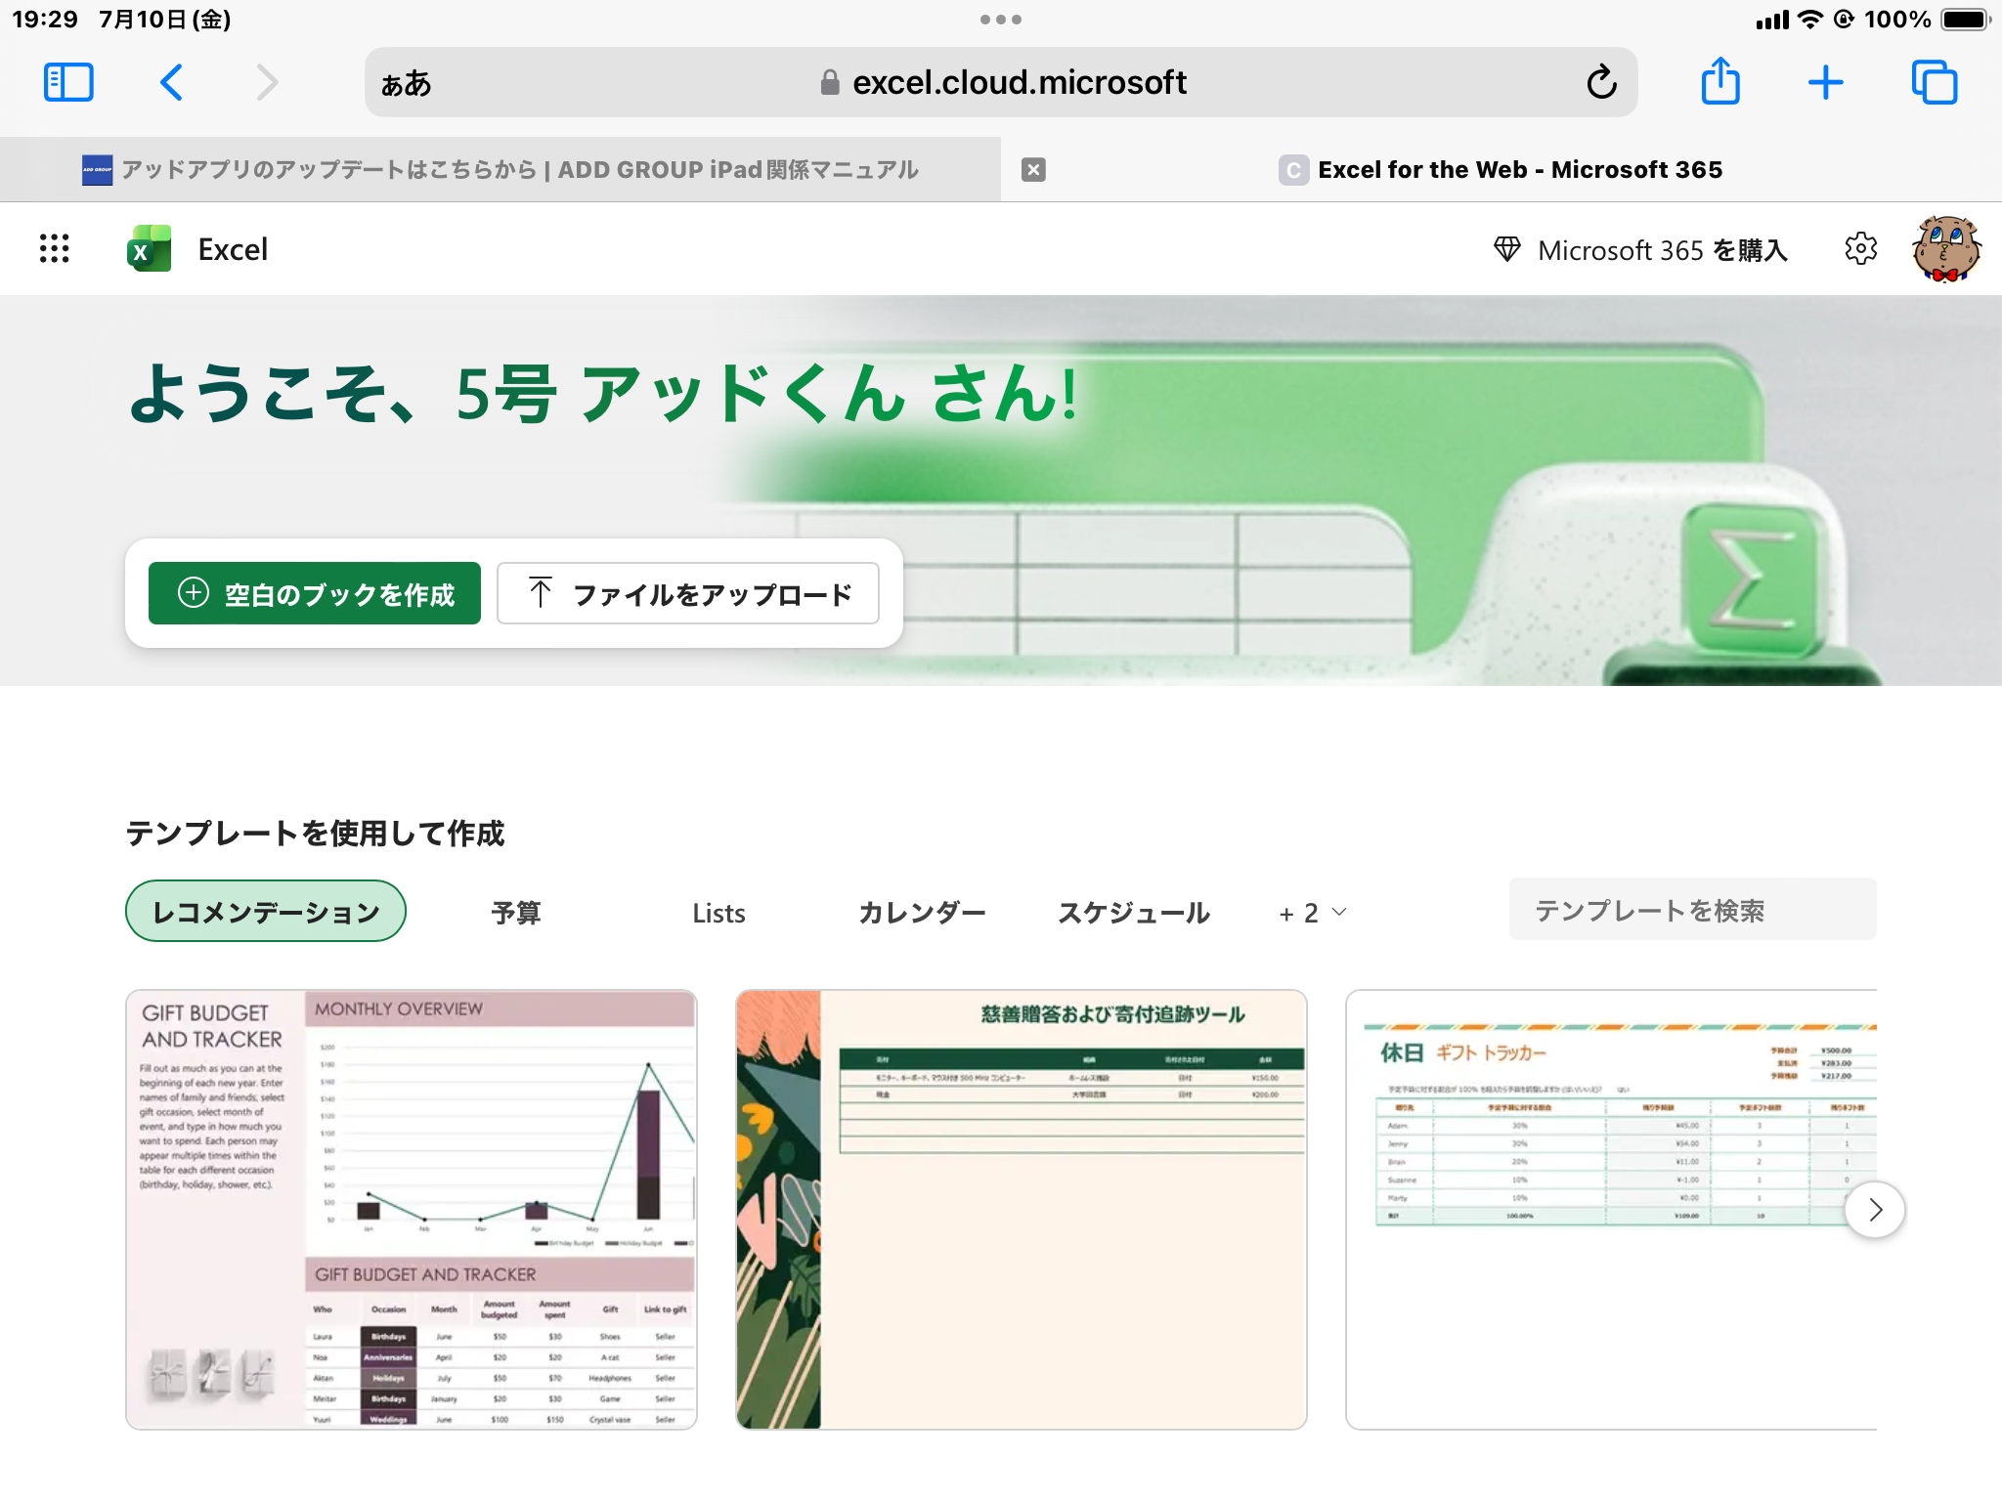
Task: Show next templates with right chevron
Action: tap(1874, 1210)
